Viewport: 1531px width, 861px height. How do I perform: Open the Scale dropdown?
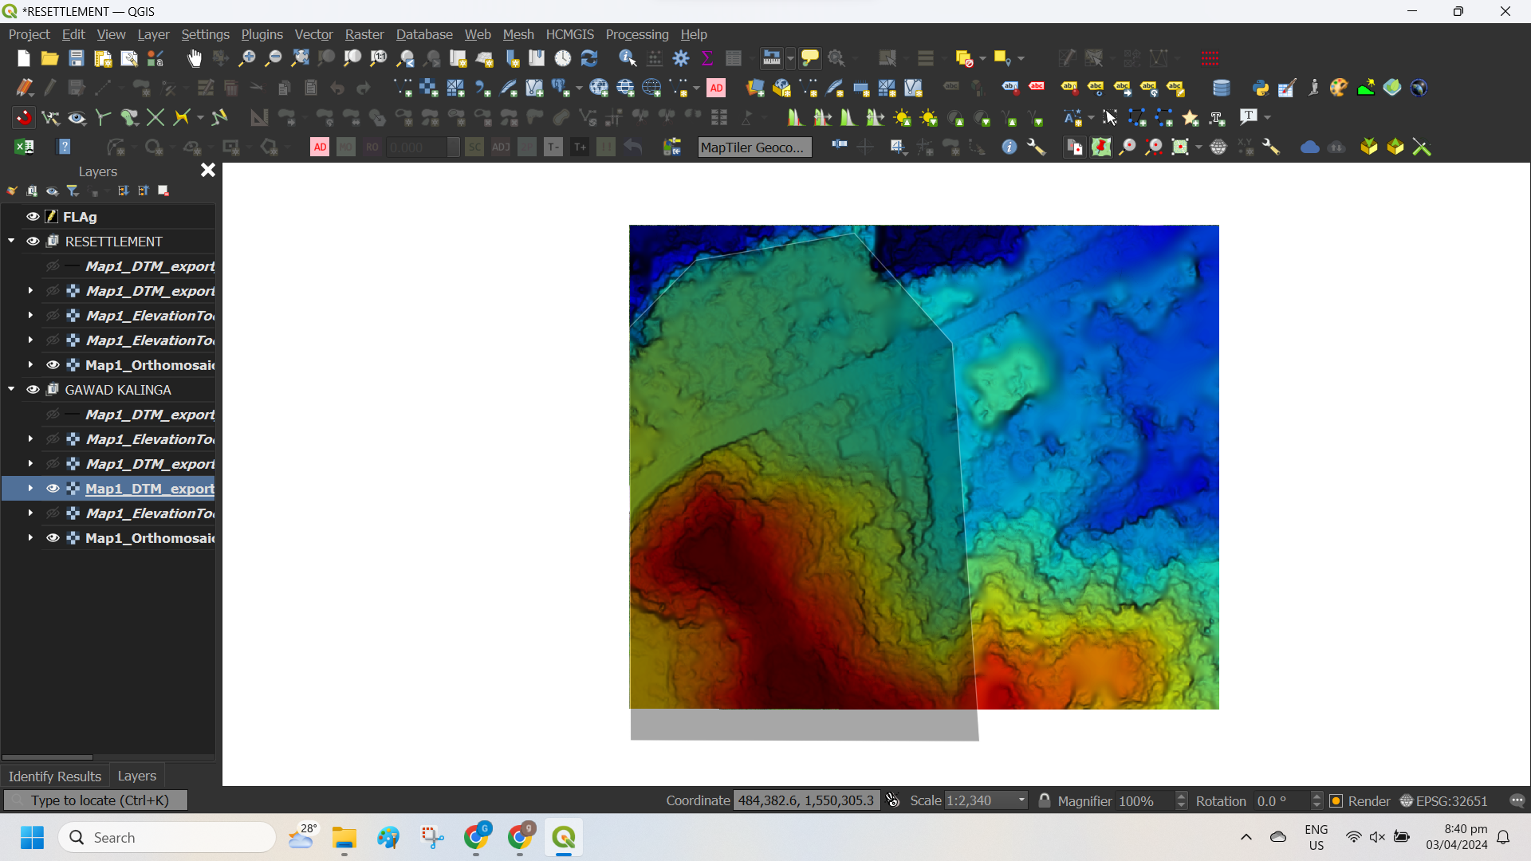[x=1021, y=800]
